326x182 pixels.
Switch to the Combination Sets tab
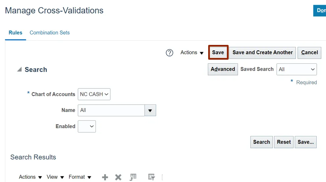pos(50,33)
